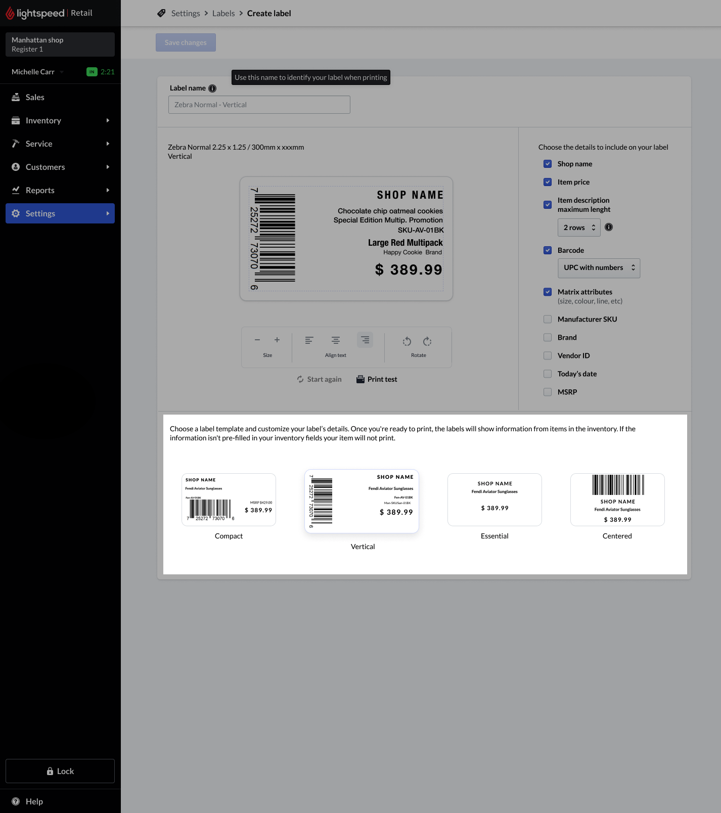Click the Customers person icon

[x=16, y=167]
